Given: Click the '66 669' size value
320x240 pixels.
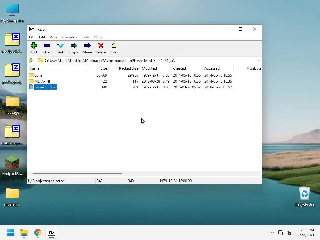Looking at the screenshot, I should [x=102, y=75].
